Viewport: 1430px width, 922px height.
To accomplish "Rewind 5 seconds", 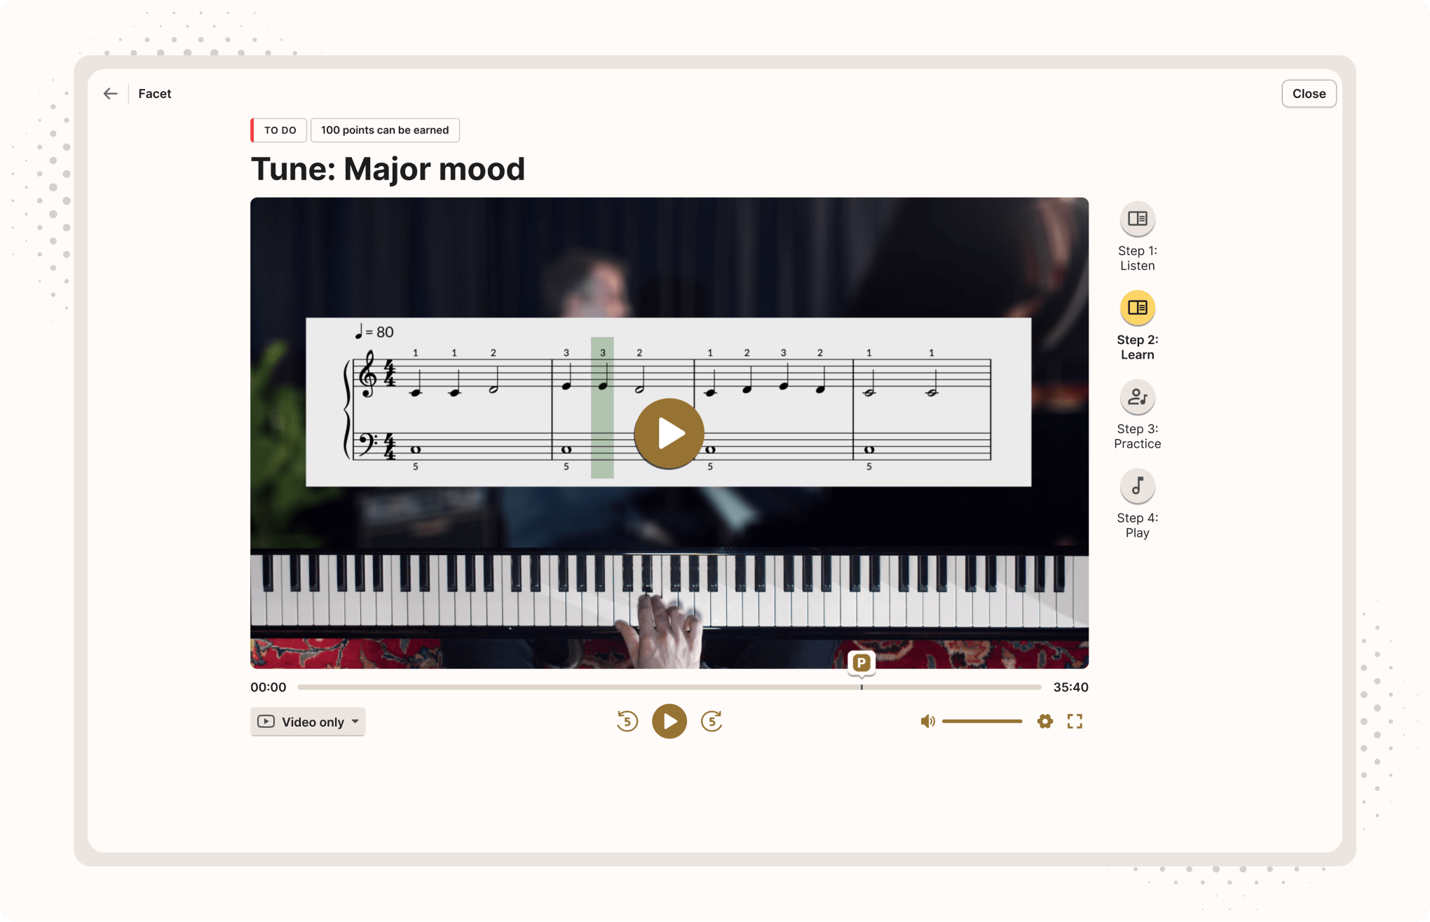I will click(627, 721).
